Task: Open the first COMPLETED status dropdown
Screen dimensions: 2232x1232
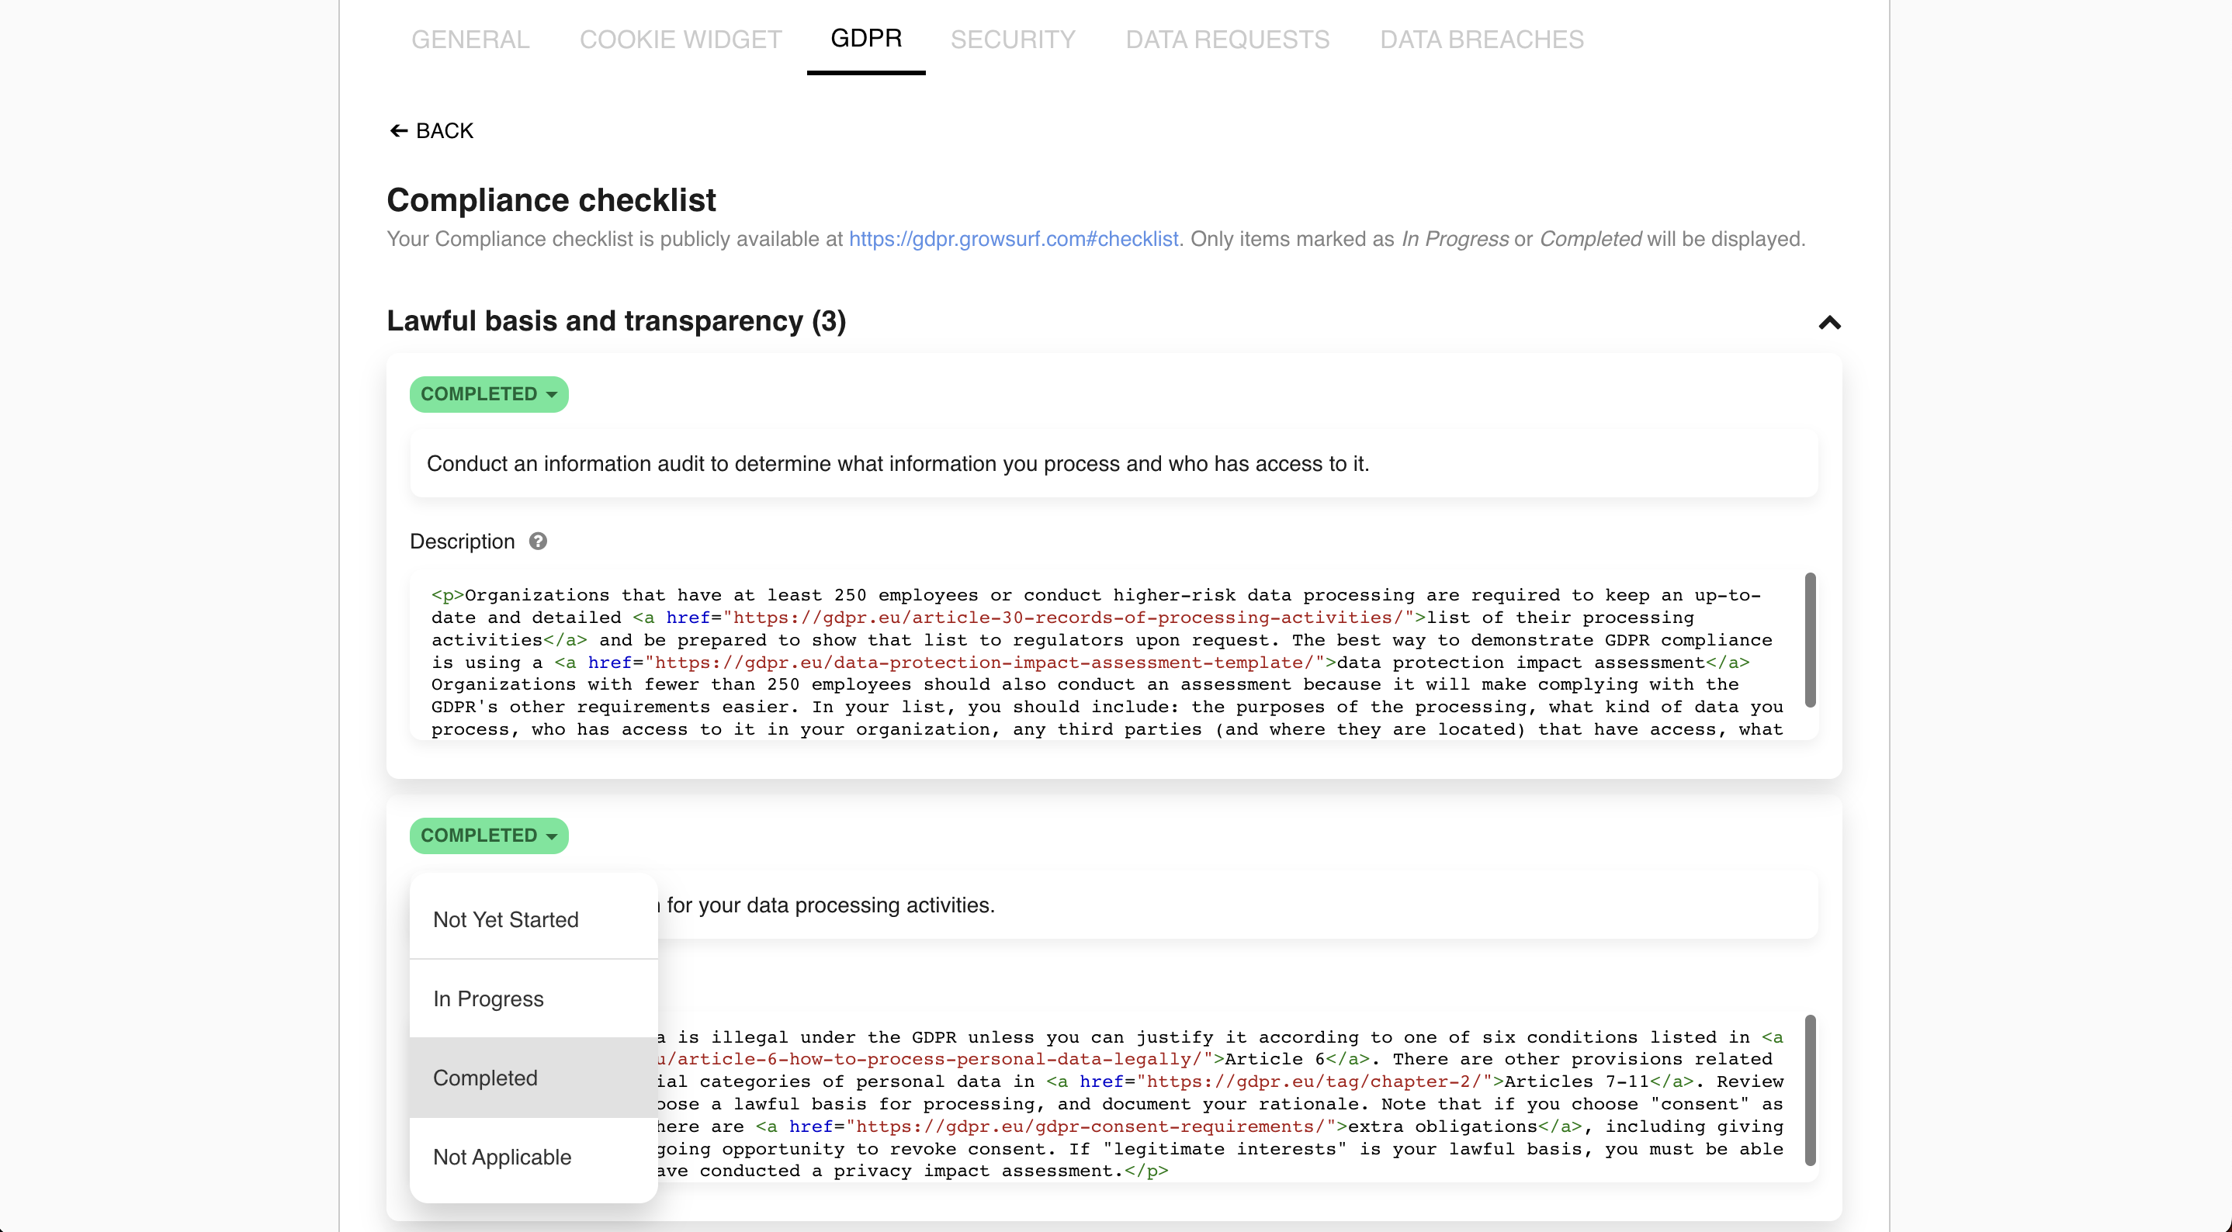Action: (488, 393)
